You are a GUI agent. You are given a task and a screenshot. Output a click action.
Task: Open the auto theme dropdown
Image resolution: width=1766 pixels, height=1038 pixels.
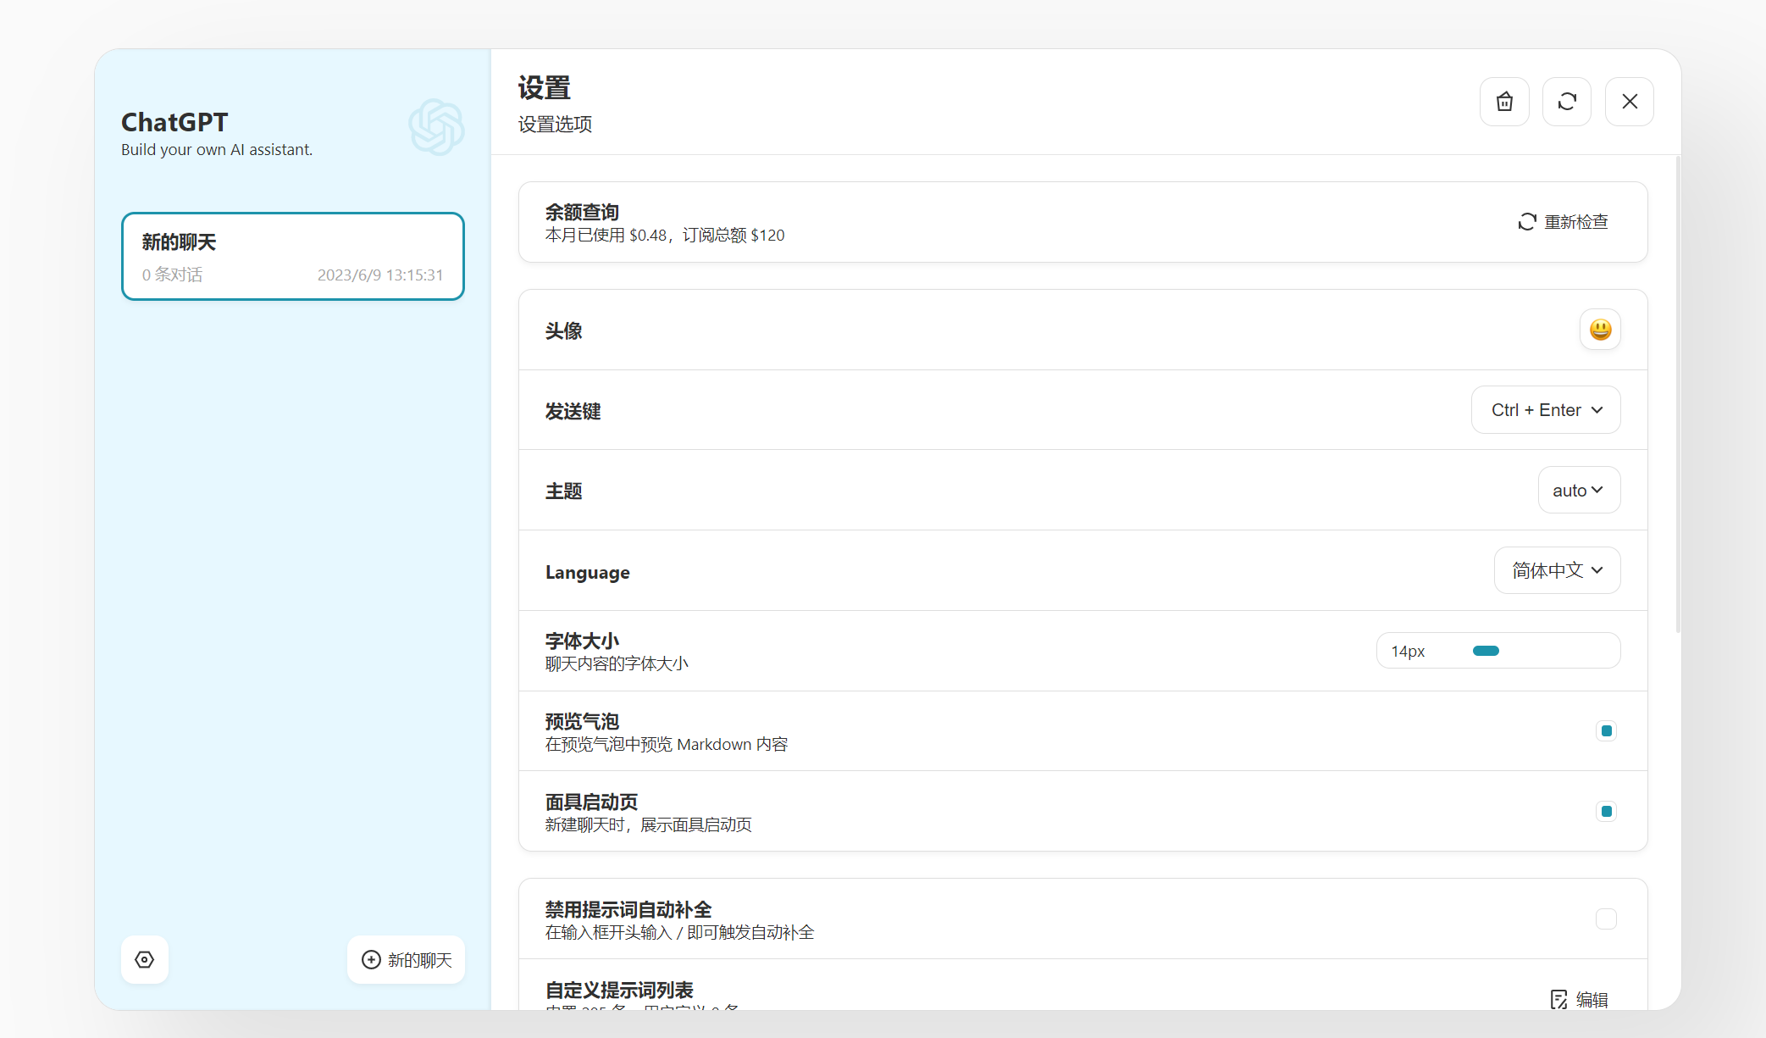coord(1579,490)
